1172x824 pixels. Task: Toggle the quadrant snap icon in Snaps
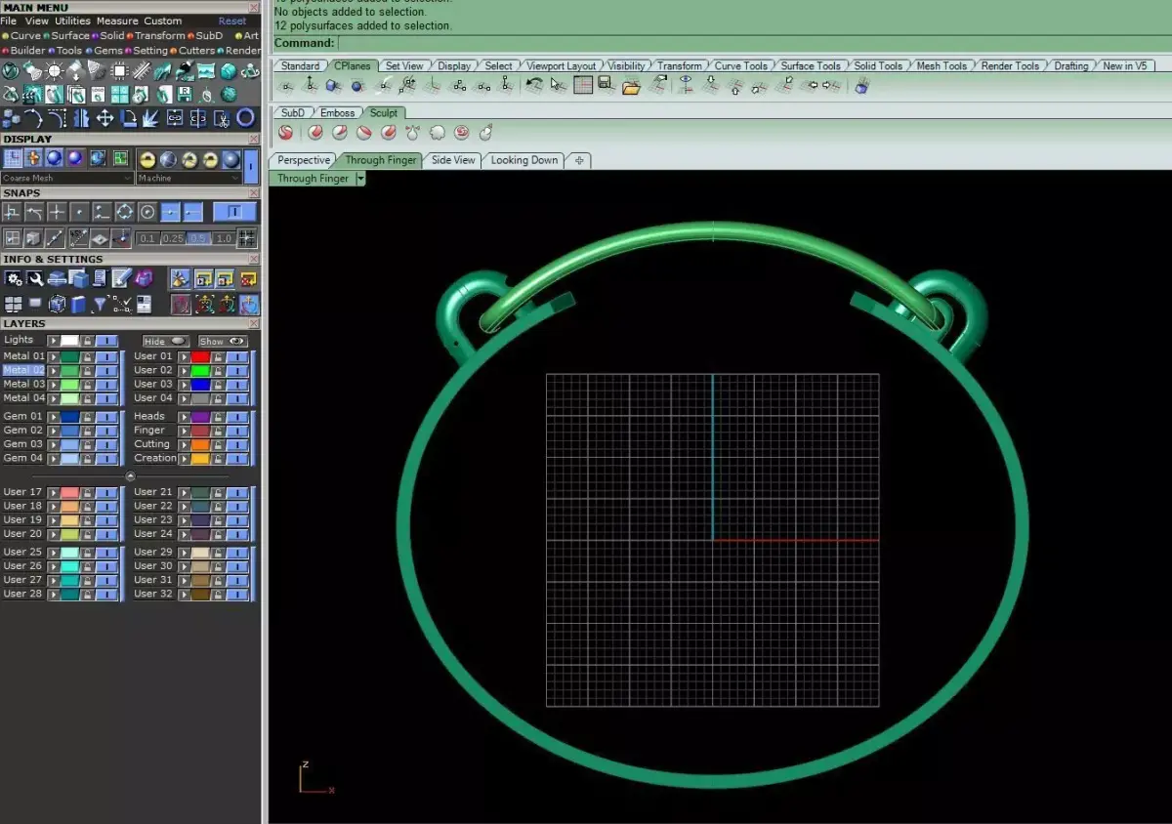click(x=125, y=212)
